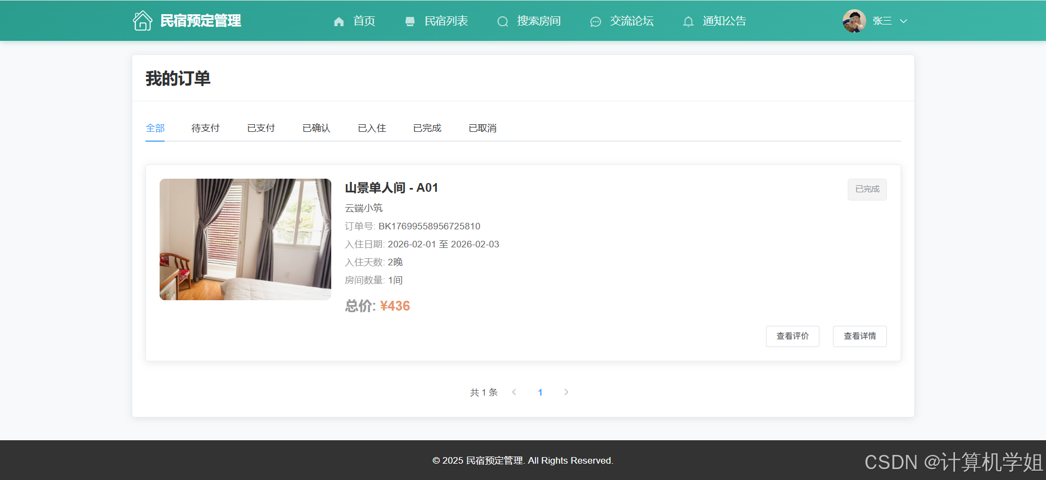Screen dimensions: 1046x480
Task: Click the 我的订单 page heading
Action: (178, 78)
